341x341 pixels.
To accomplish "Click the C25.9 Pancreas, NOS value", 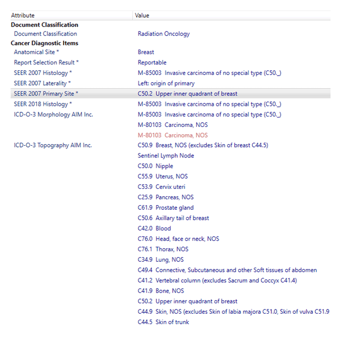I will pyautogui.click(x=165, y=197).
